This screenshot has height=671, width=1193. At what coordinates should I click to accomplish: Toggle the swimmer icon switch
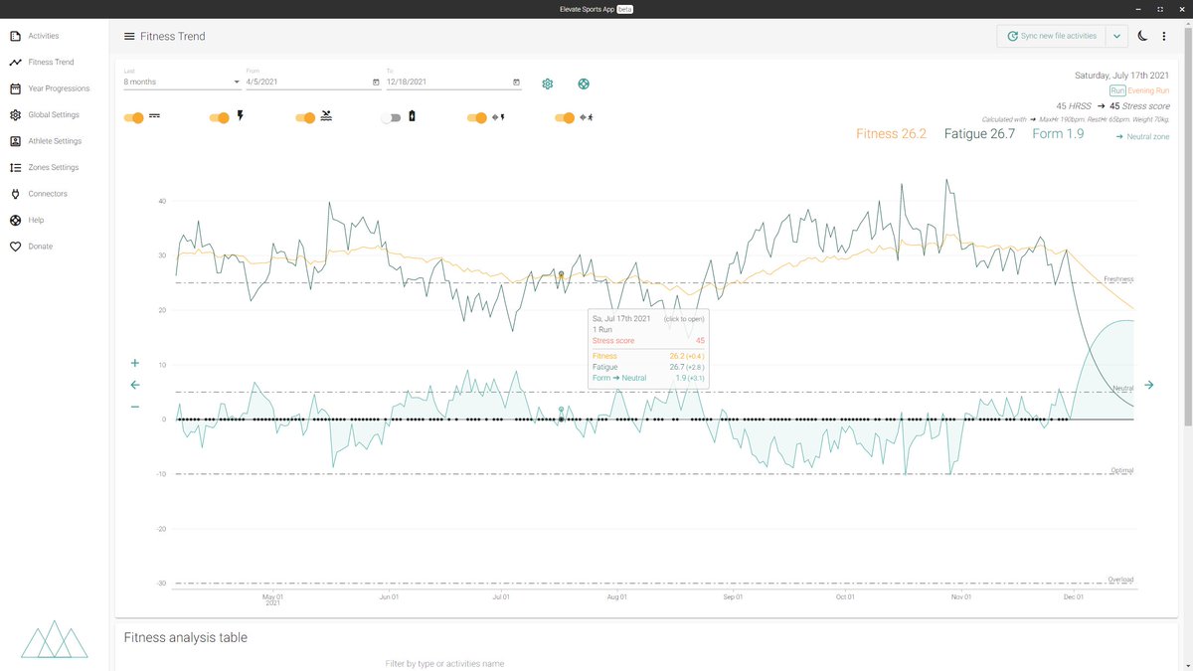[x=306, y=117]
